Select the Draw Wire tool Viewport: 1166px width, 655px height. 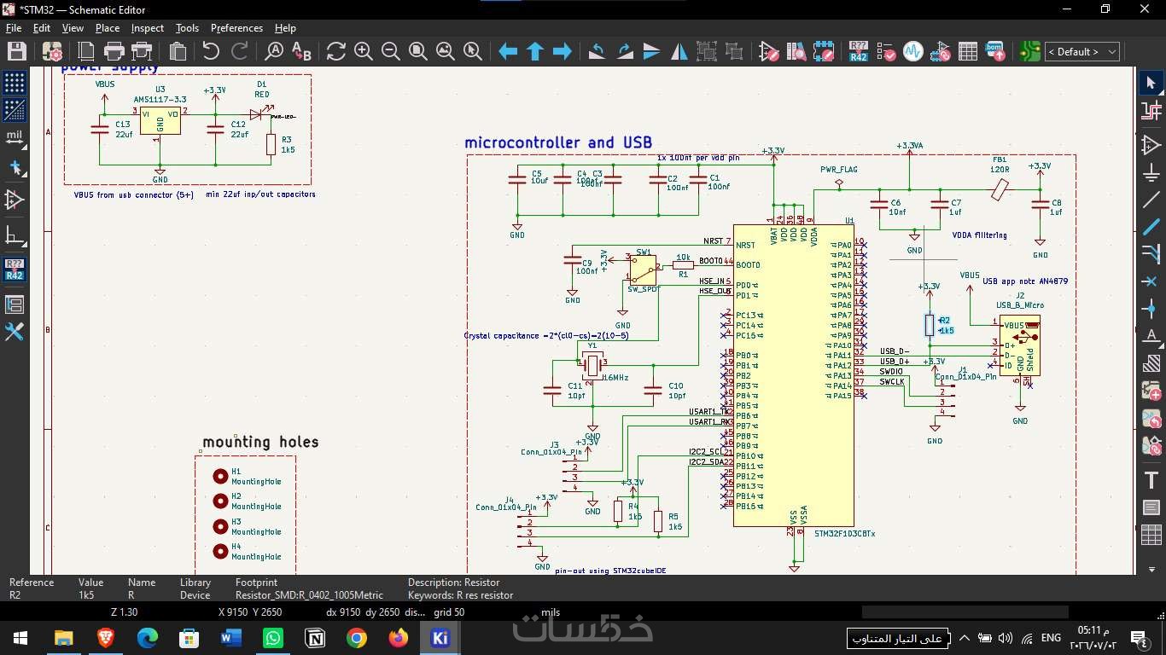tap(1151, 200)
